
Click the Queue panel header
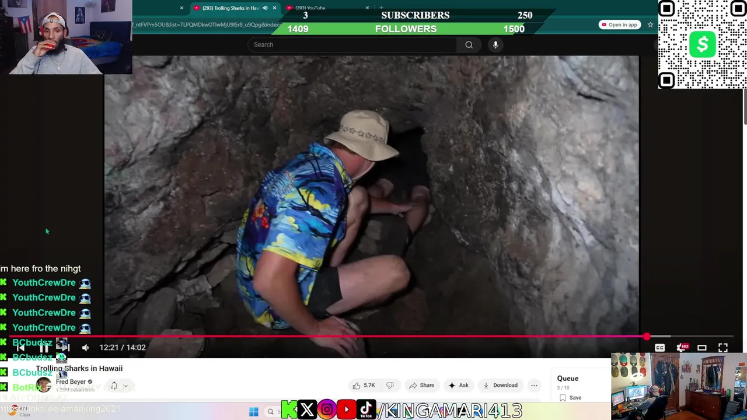(567, 379)
